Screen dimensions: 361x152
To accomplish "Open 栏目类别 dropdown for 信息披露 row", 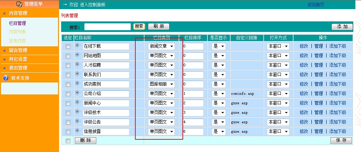I will [x=161, y=132].
